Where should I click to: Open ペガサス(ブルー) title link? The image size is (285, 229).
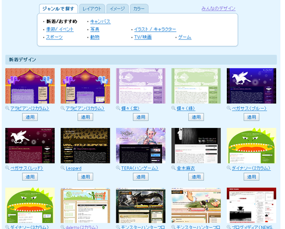[x=249, y=108]
